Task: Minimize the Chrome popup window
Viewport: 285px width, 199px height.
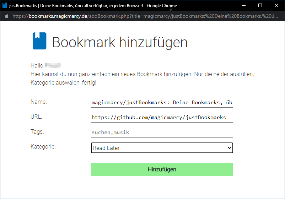Action: pyautogui.click(x=244, y=5)
